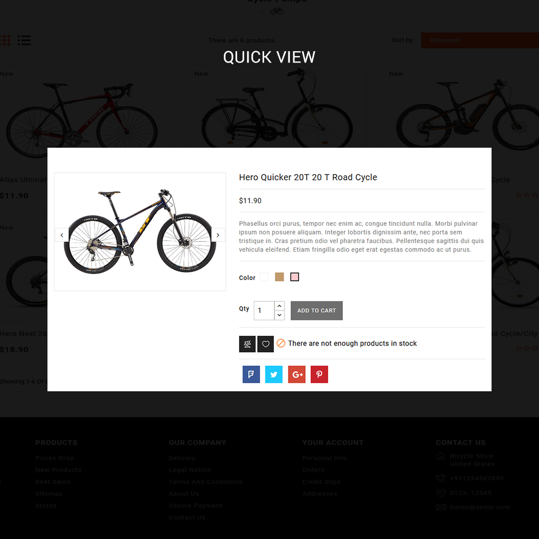Viewport: 539px width, 539px height.
Task: Share product on Facebook icon
Action: [251, 374]
